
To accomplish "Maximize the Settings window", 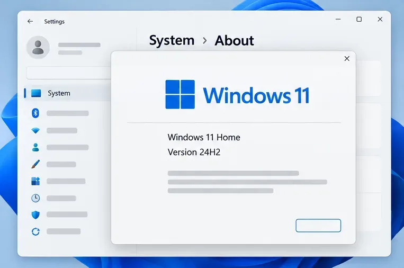I will [x=359, y=19].
